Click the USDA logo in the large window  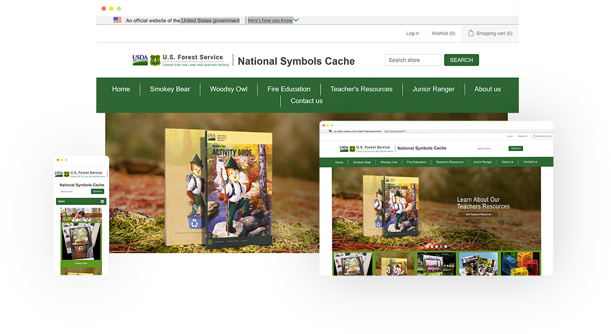pos(140,60)
